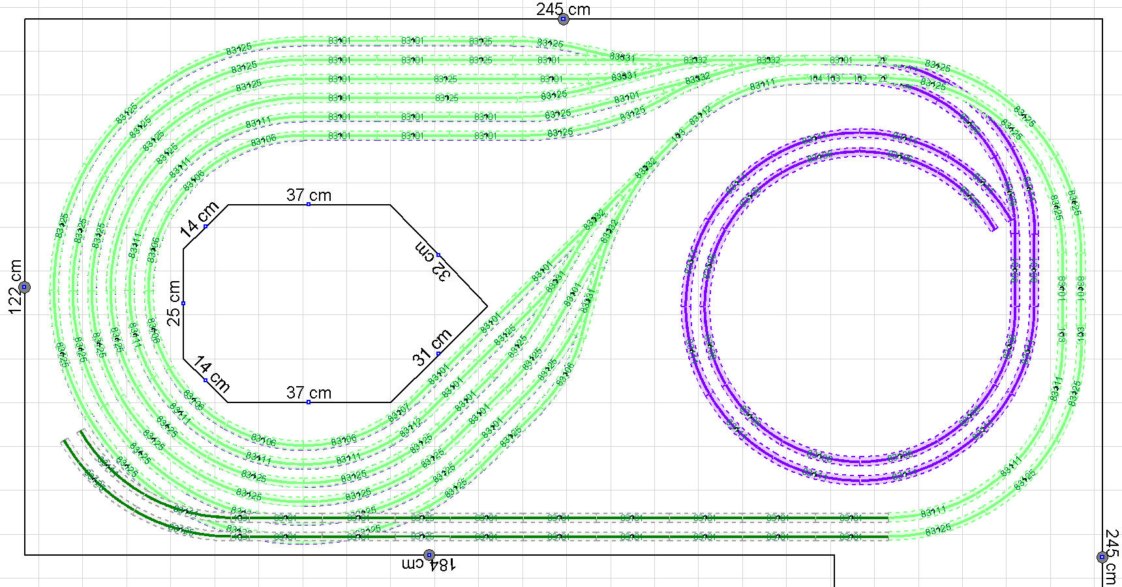Click the left edge 122 cm dimension handle

24,287
